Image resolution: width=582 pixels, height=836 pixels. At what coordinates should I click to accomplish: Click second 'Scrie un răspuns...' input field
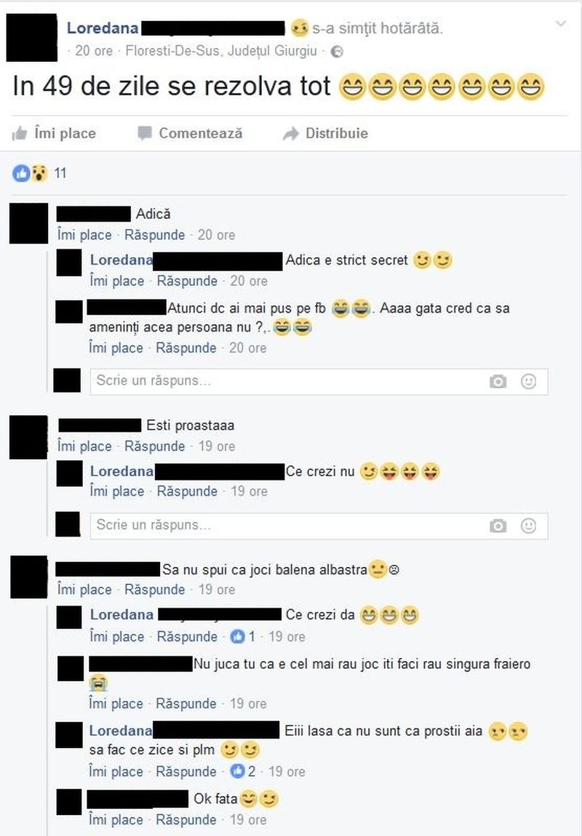tap(319, 526)
